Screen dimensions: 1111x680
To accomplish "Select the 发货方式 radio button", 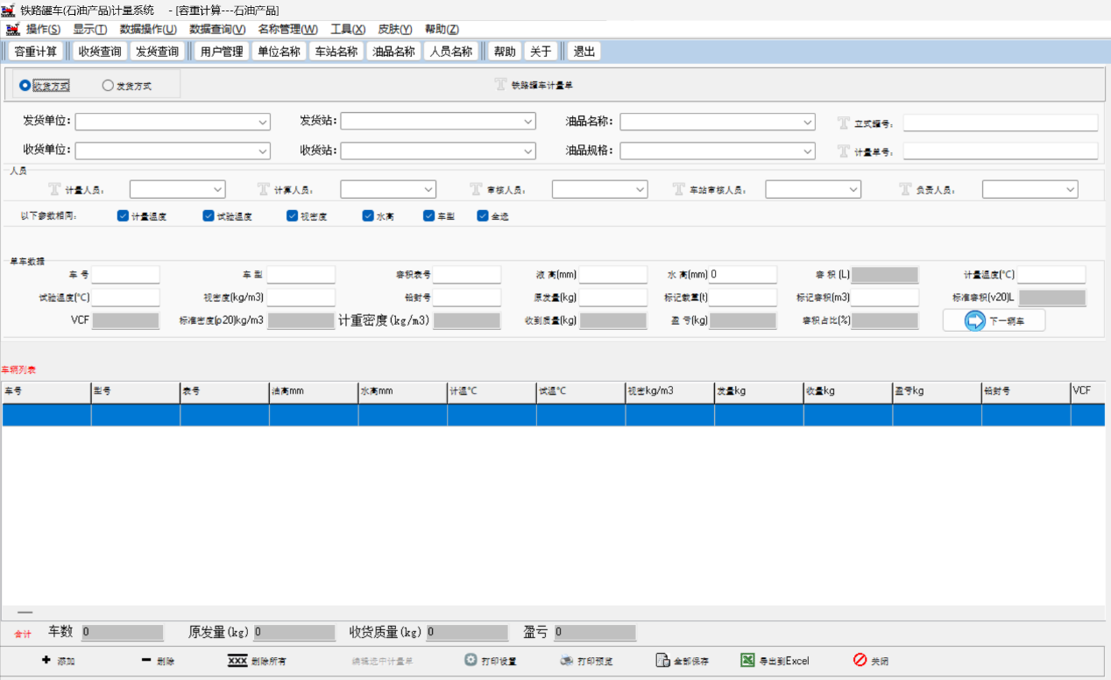I will pos(108,86).
